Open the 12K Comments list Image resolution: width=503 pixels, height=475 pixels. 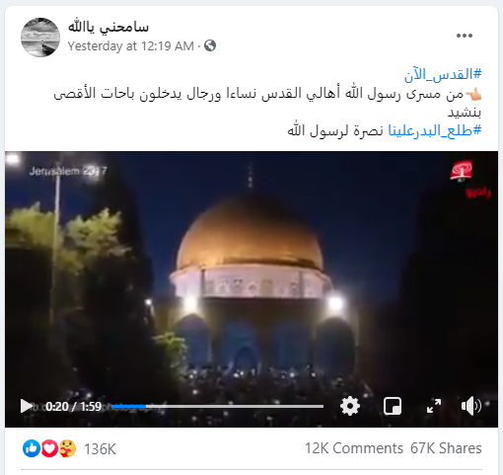[354, 448]
